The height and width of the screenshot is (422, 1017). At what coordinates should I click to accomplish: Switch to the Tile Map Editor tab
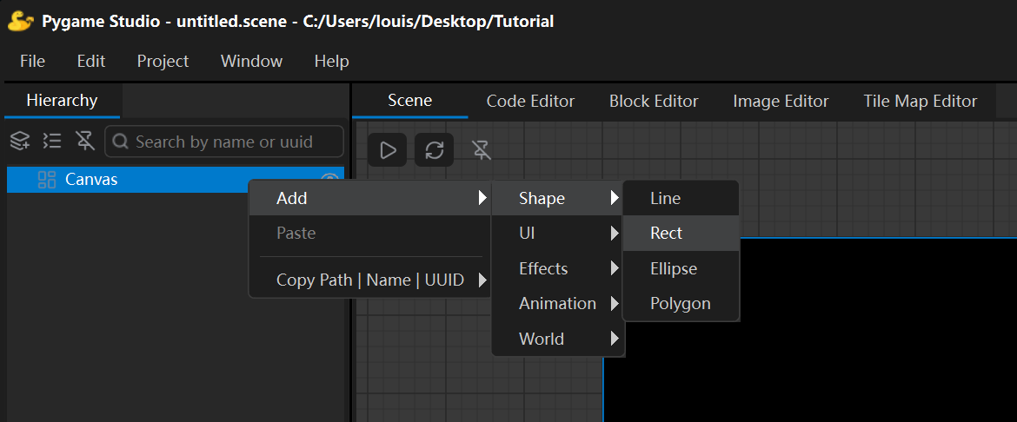pos(921,101)
